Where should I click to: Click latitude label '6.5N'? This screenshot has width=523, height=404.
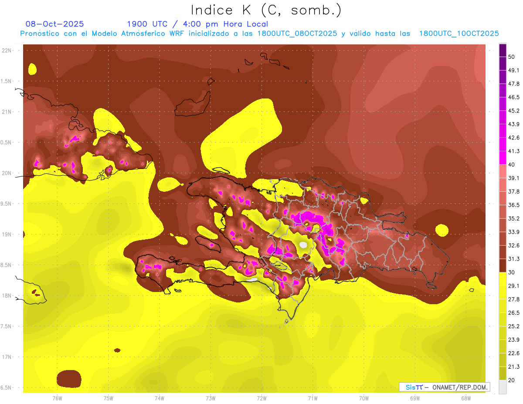[7, 387]
